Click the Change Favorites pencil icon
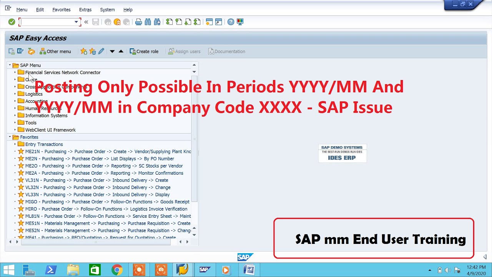 click(101, 51)
